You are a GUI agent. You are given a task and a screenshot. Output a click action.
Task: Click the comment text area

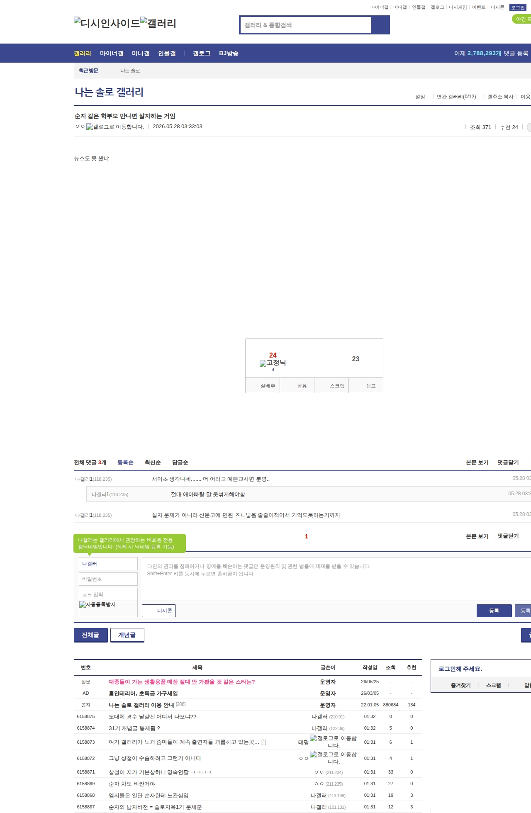pyautogui.click(x=336, y=579)
